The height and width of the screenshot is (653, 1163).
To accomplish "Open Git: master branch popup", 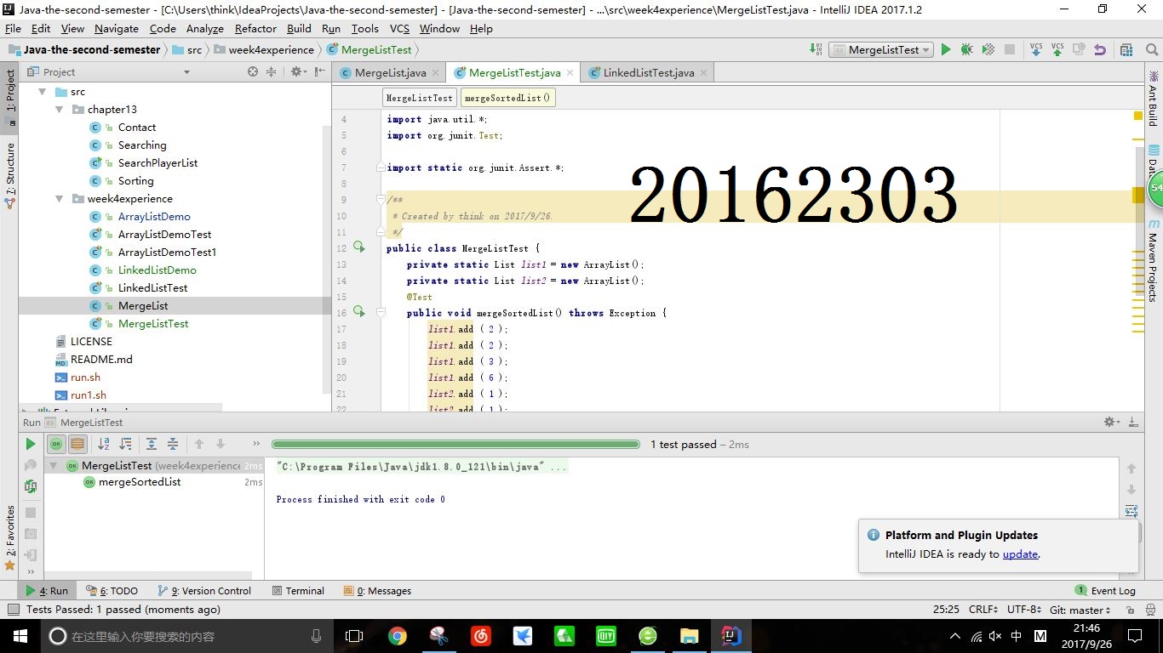I will [1080, 610].
